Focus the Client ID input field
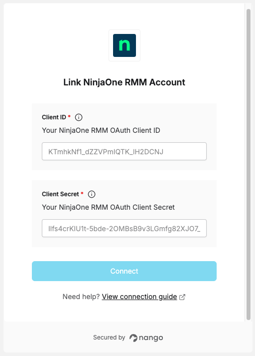 124,151
